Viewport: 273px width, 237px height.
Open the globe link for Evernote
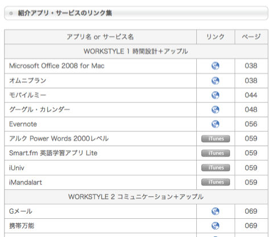click(x=215, y=124)
